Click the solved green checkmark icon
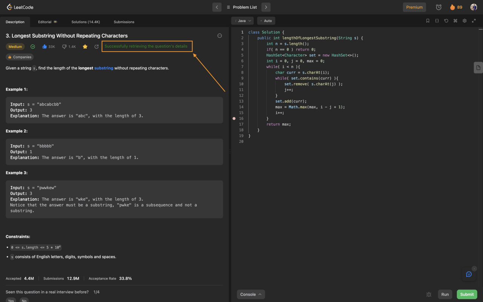The image size is (483, 302). [x=33, y=46]
